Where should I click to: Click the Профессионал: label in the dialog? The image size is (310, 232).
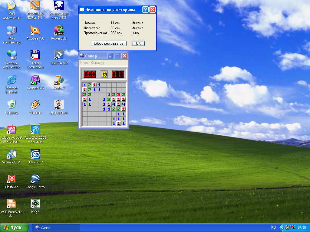coord(95,33)
